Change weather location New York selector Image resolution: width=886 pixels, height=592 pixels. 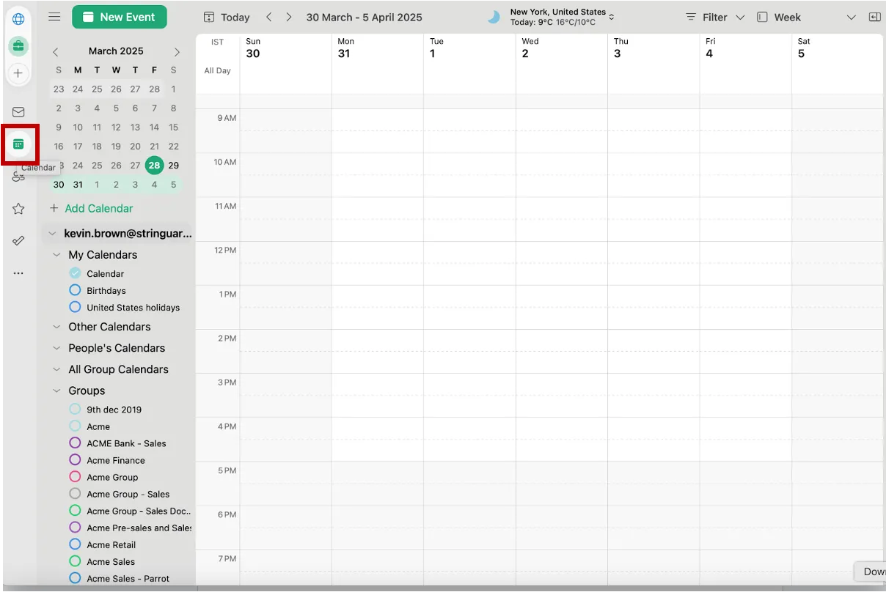pyautogui.click(x=562, y=17)
